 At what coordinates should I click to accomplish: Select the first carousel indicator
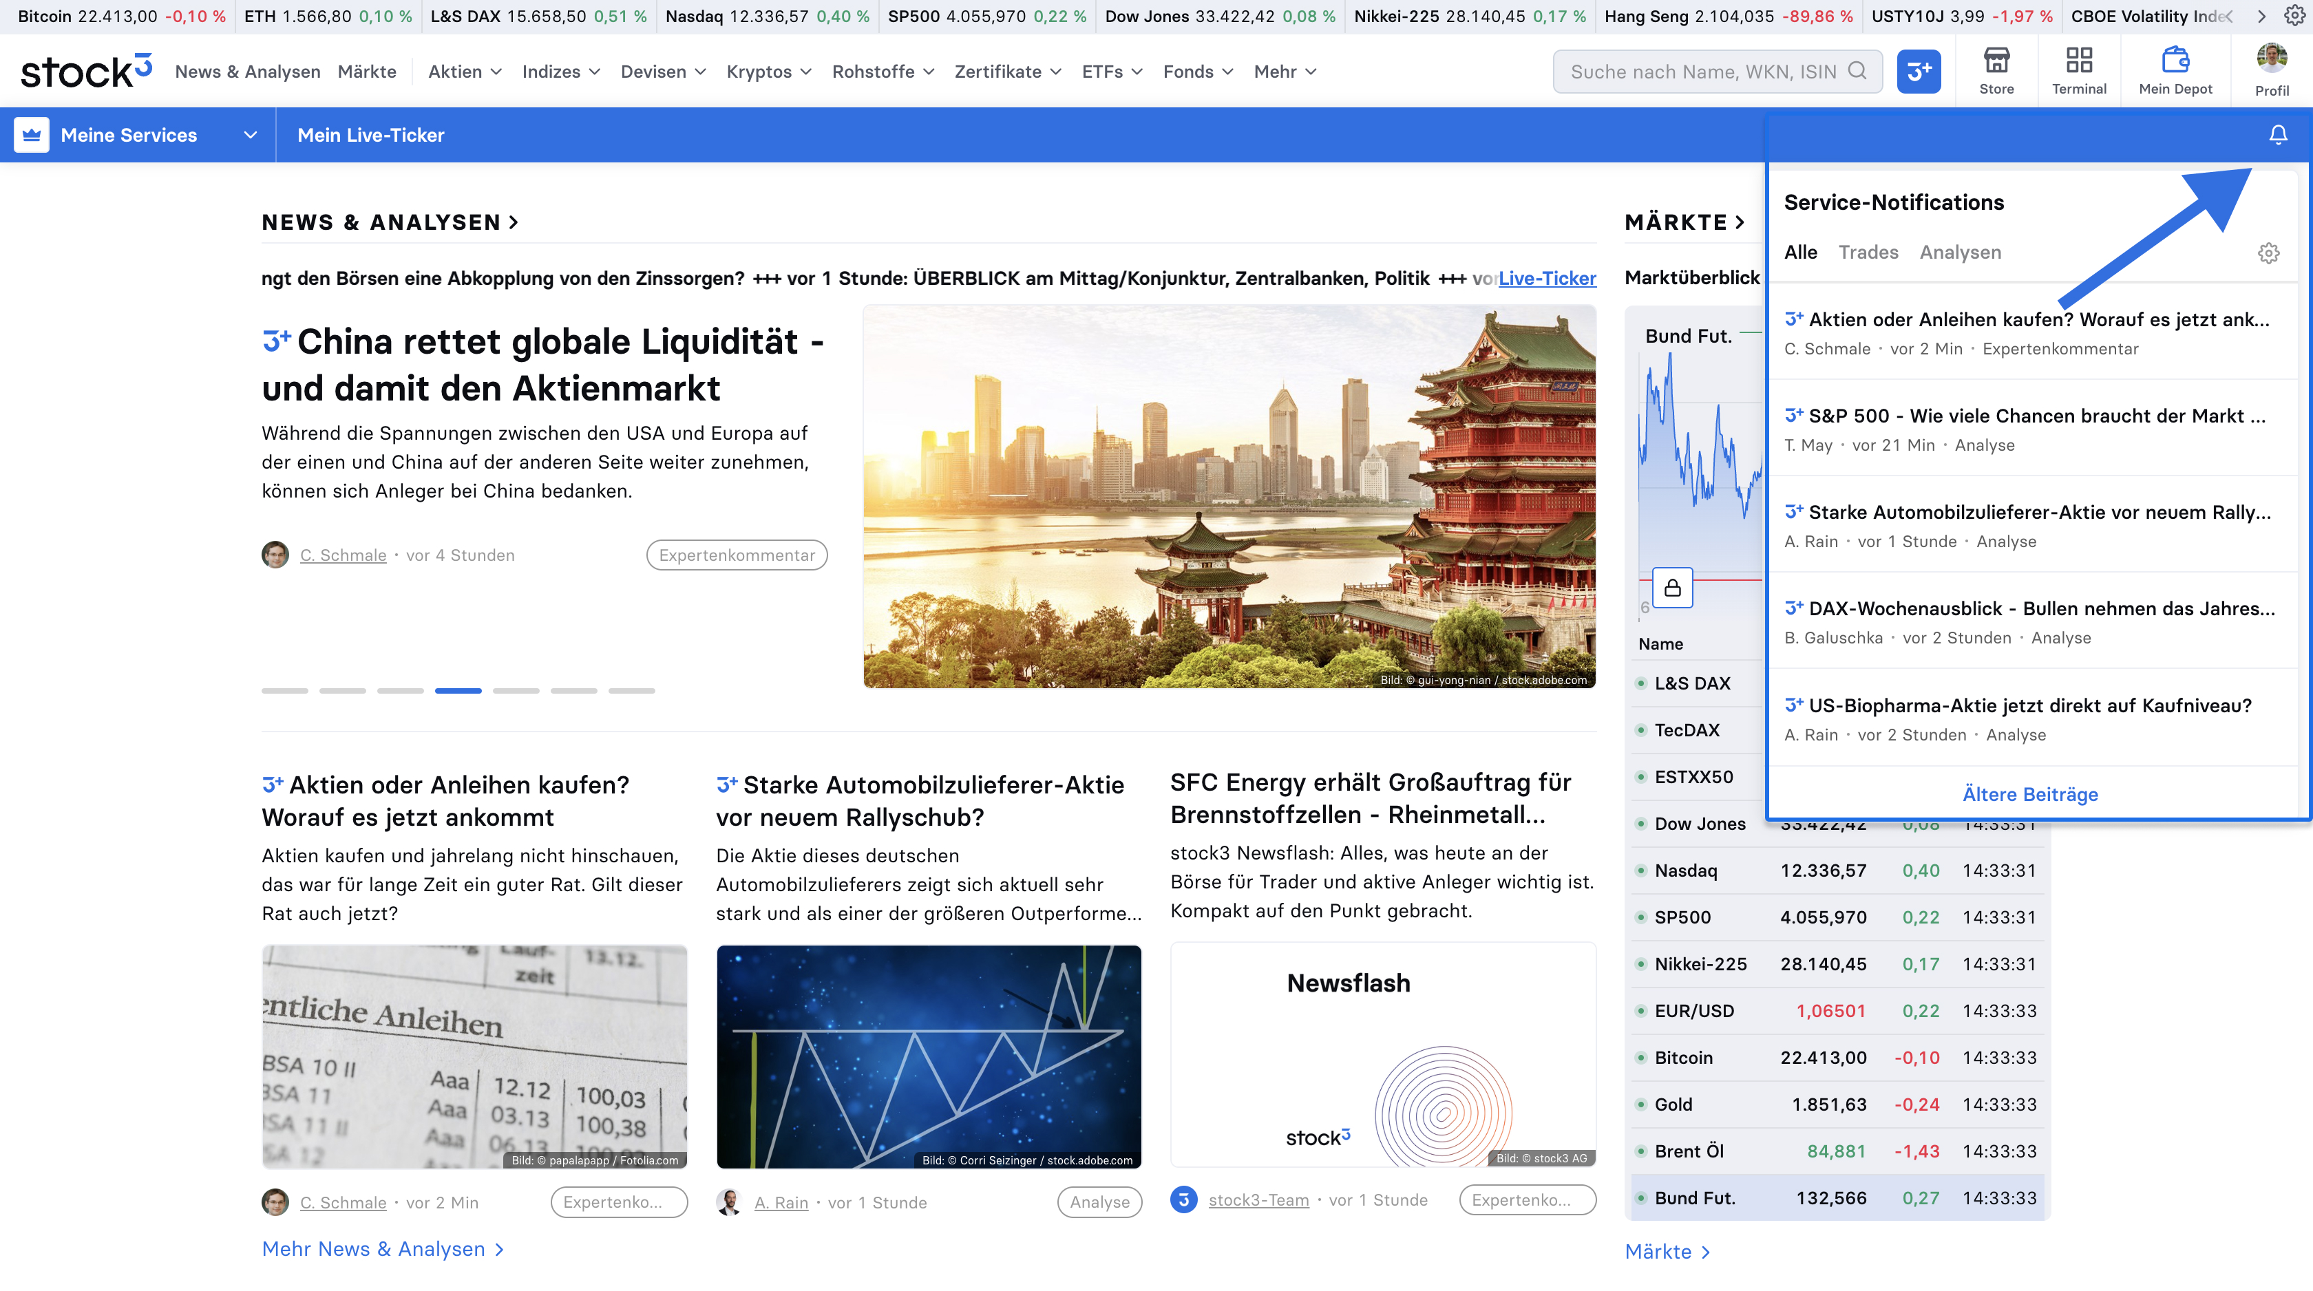(284, 690)
